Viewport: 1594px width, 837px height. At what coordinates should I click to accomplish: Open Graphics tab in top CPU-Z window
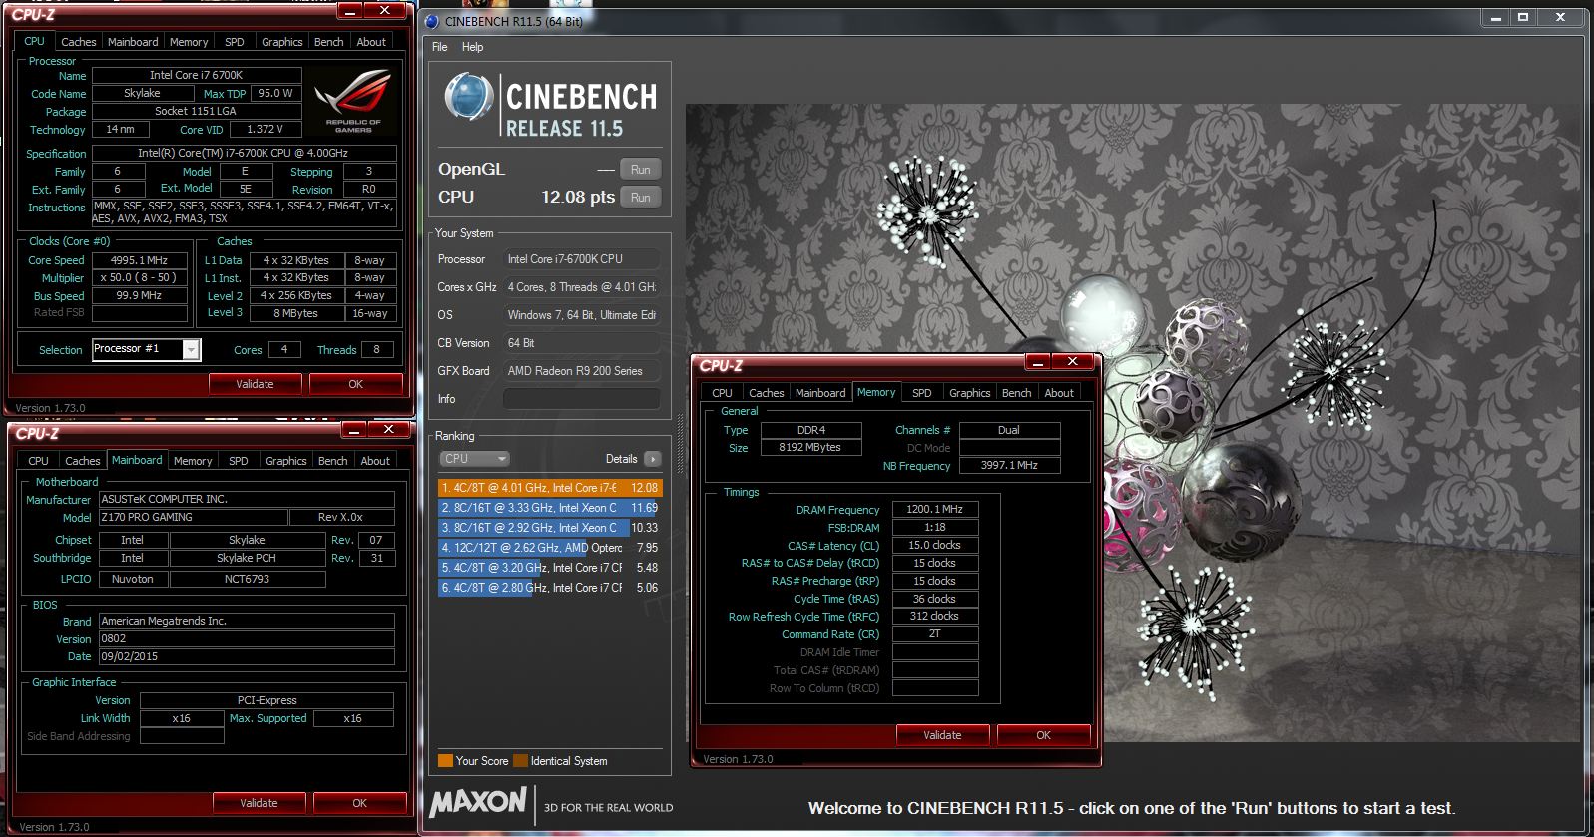coord(281,42)
